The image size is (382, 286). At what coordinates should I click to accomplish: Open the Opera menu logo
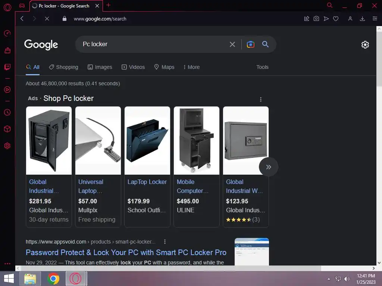click(x=7, y=7)
